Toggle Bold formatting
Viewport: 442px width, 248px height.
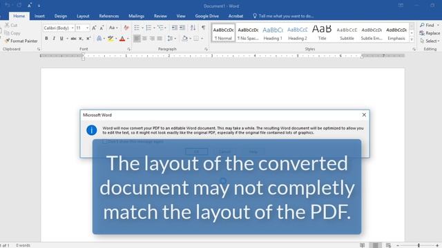[x=46, y=39]
